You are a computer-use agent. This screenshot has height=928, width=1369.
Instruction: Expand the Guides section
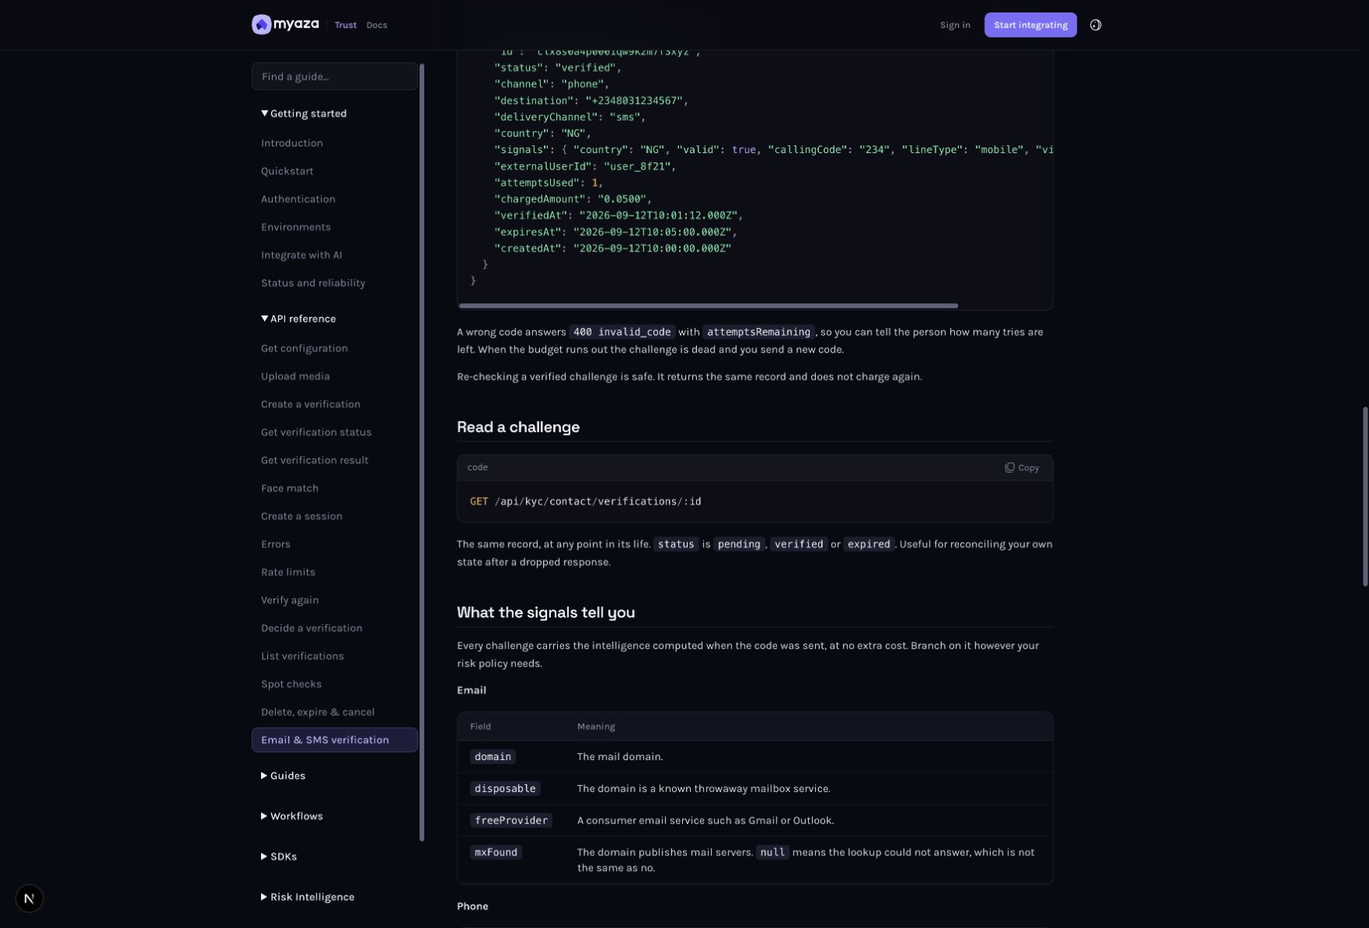tap(283, 776)
